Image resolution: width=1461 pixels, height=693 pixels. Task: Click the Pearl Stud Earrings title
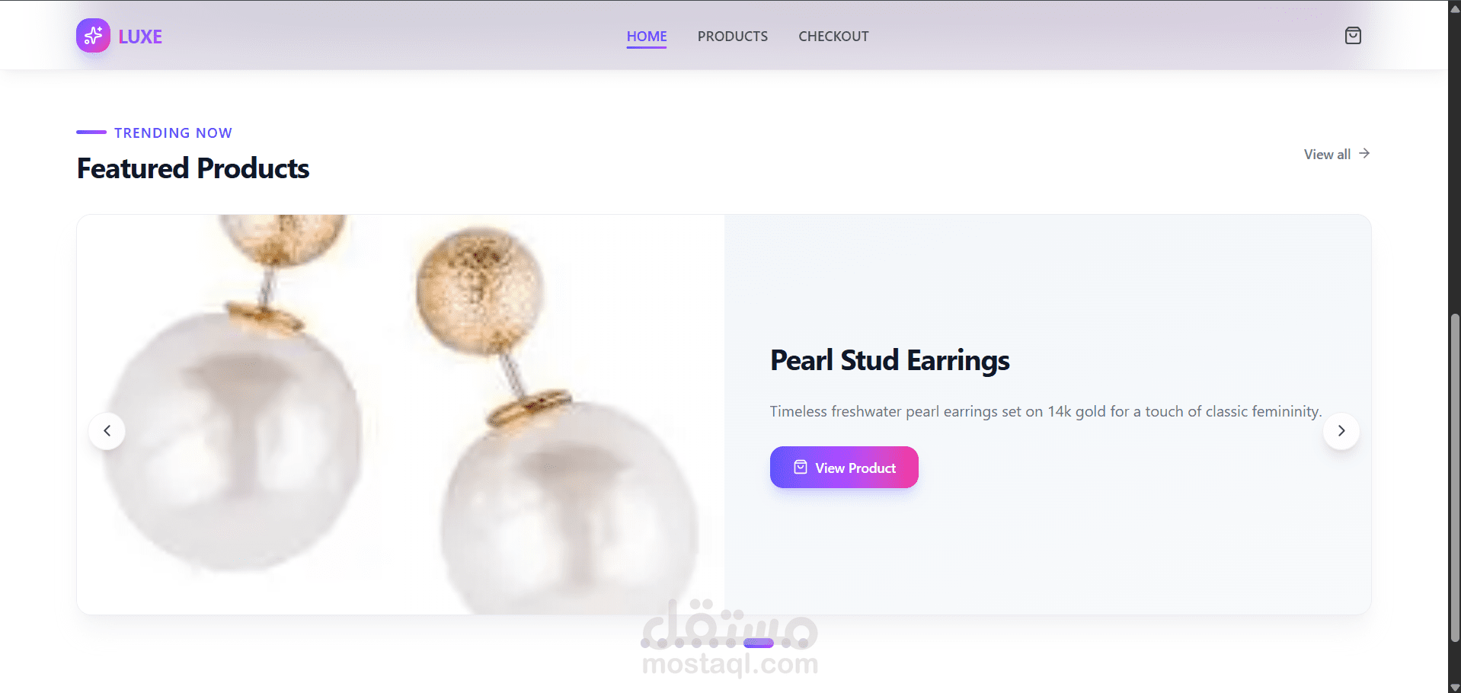point(890,360)
